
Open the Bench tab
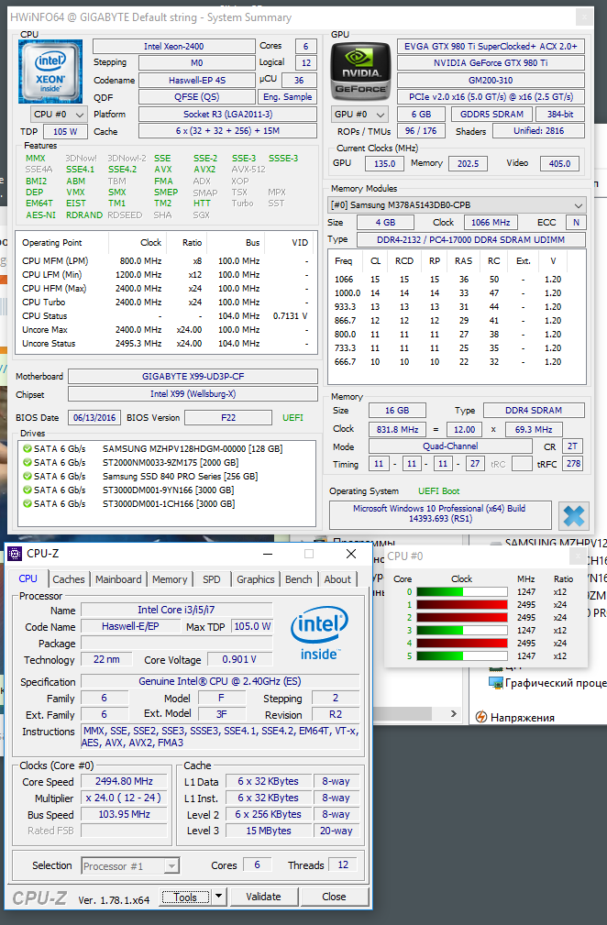pos(299,579)
